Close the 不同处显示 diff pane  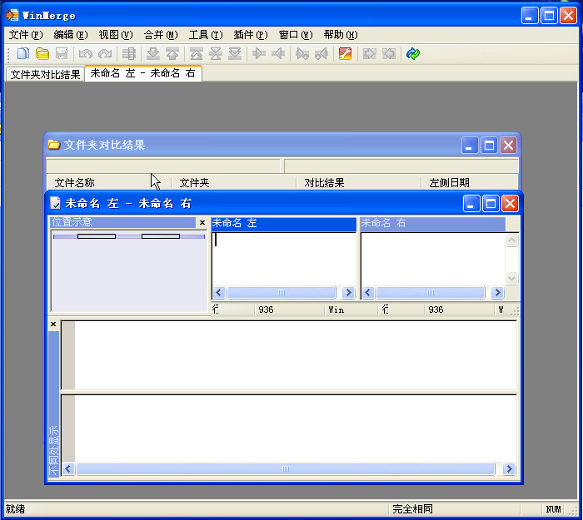[53, 324]
